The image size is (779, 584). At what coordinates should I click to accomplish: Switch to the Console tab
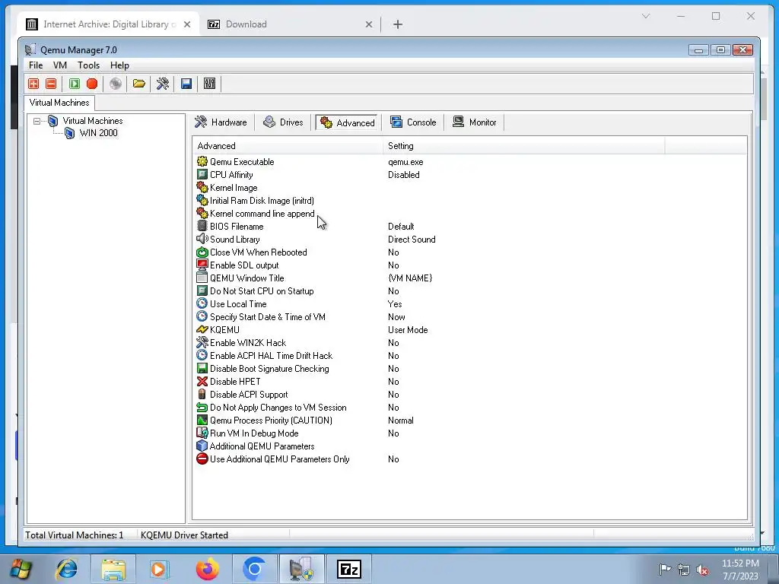(x=413, y=122)
